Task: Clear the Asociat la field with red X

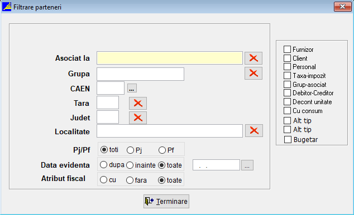Action: (253, 58)
